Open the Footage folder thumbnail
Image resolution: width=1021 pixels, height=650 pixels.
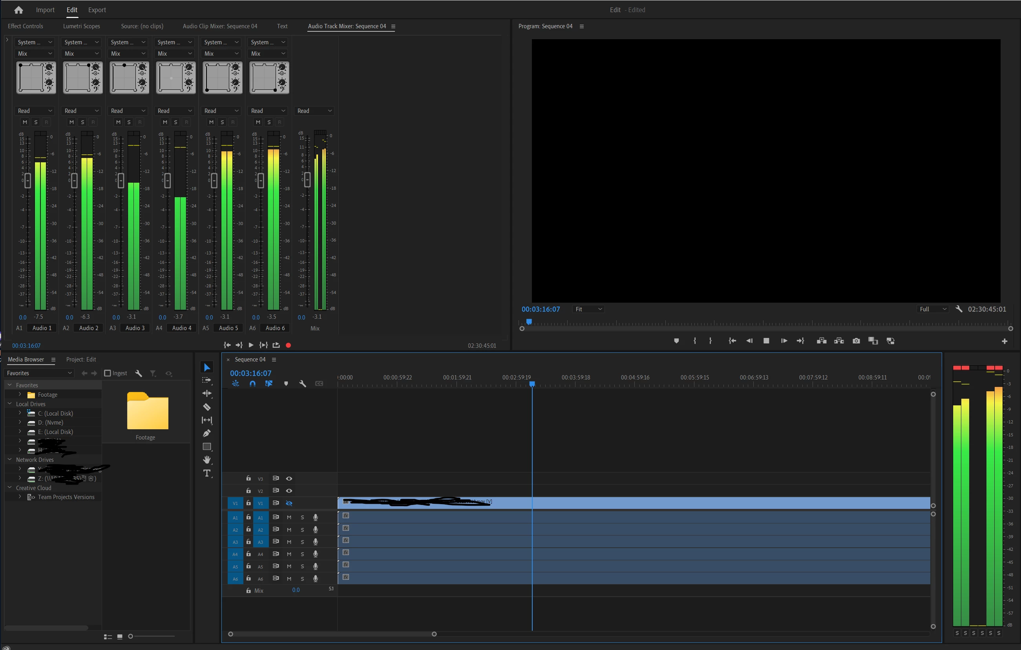148,411
